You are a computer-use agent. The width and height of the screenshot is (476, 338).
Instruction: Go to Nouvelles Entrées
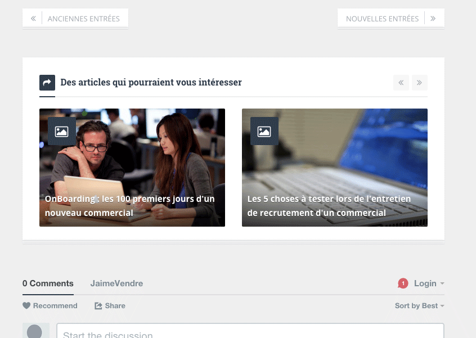coord(382,19)
